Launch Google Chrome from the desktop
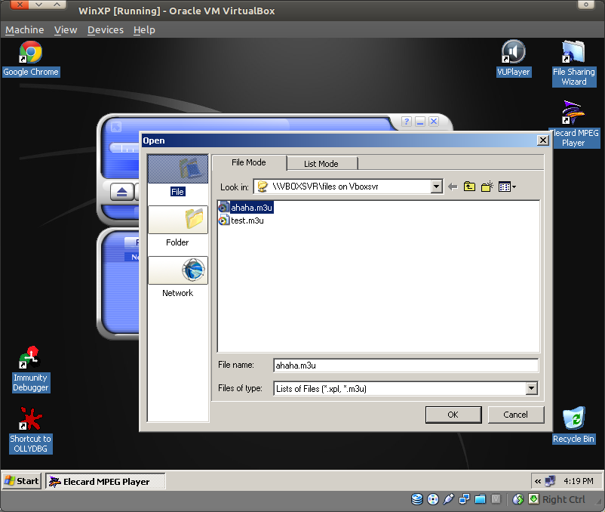The width and height of the screenshot is (605, 512). click(30, 53)
